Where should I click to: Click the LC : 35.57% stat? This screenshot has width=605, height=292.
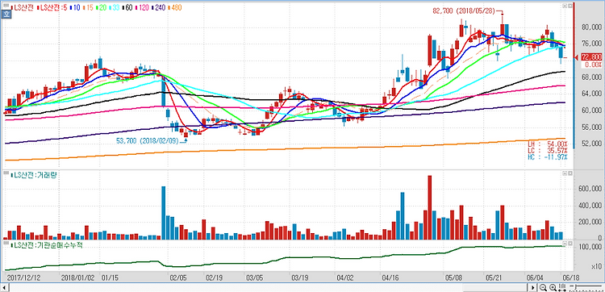548,150
